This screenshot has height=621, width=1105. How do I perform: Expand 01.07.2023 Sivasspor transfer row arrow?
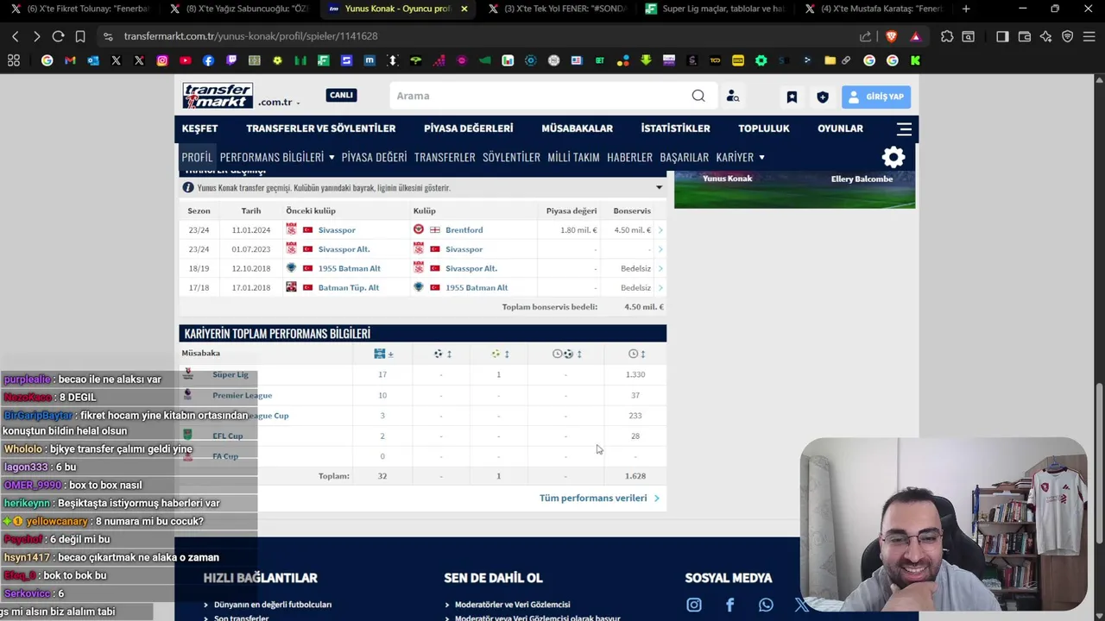pos(660,249)
